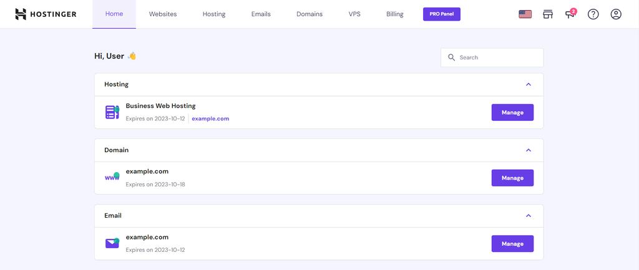639x270 pixels.
Task: View notifications via megaphone icon
Action: (x=570, y=14)
